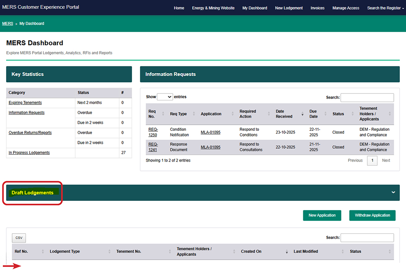Open Information Requests link in Key Statistics

(26, 113)
